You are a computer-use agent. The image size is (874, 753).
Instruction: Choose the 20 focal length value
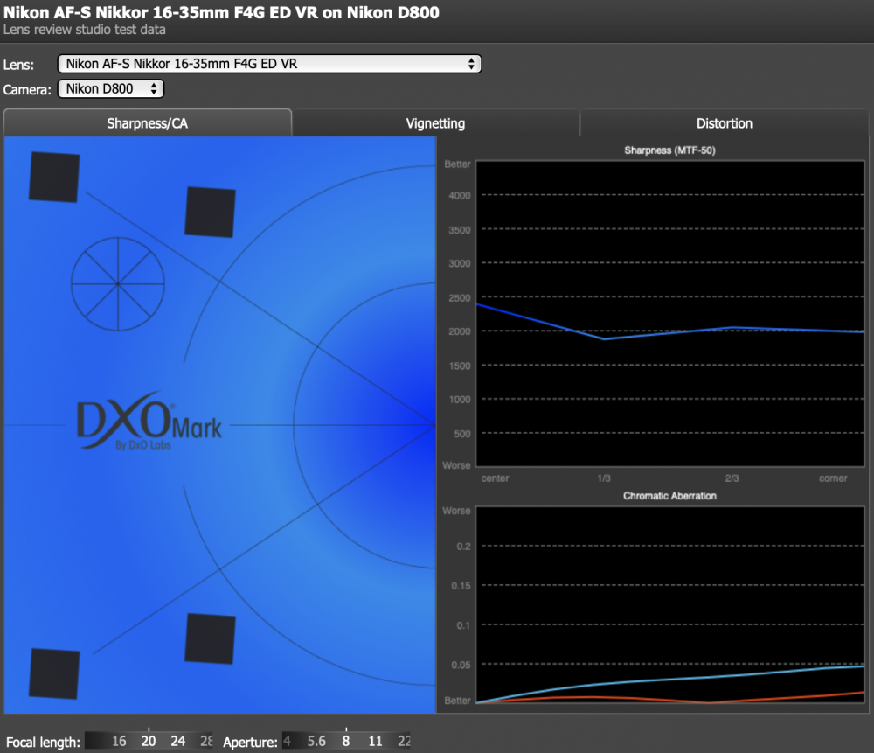(x=149, y=741)
